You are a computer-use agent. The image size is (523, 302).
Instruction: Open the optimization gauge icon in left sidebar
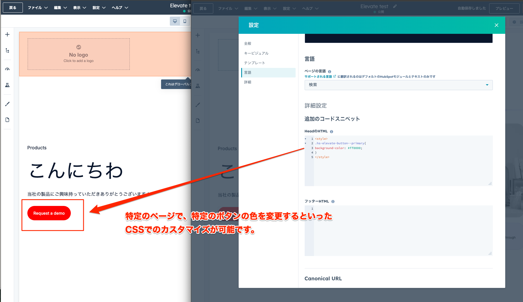[7, 69]
